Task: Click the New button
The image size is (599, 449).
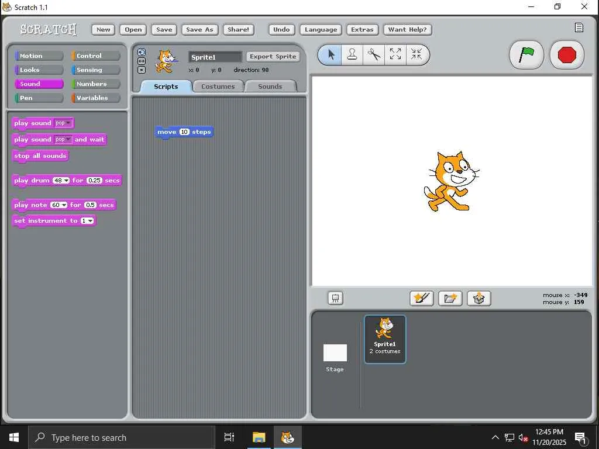Action: pyautogui.click(x=103, y=29)
